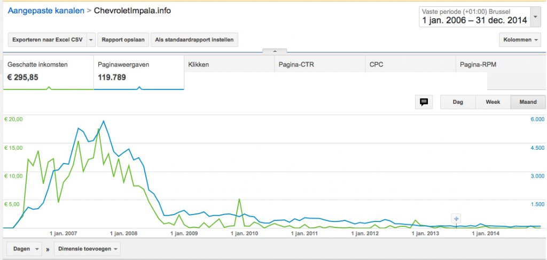Select the Paginaweergaven metric tab
The height and width of the screenshot is (260, 547).
pos(139,72)
